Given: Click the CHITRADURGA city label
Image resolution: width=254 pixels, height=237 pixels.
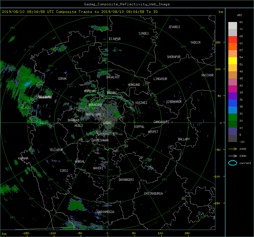Looking at the screenshot, I should click(153, 194).
